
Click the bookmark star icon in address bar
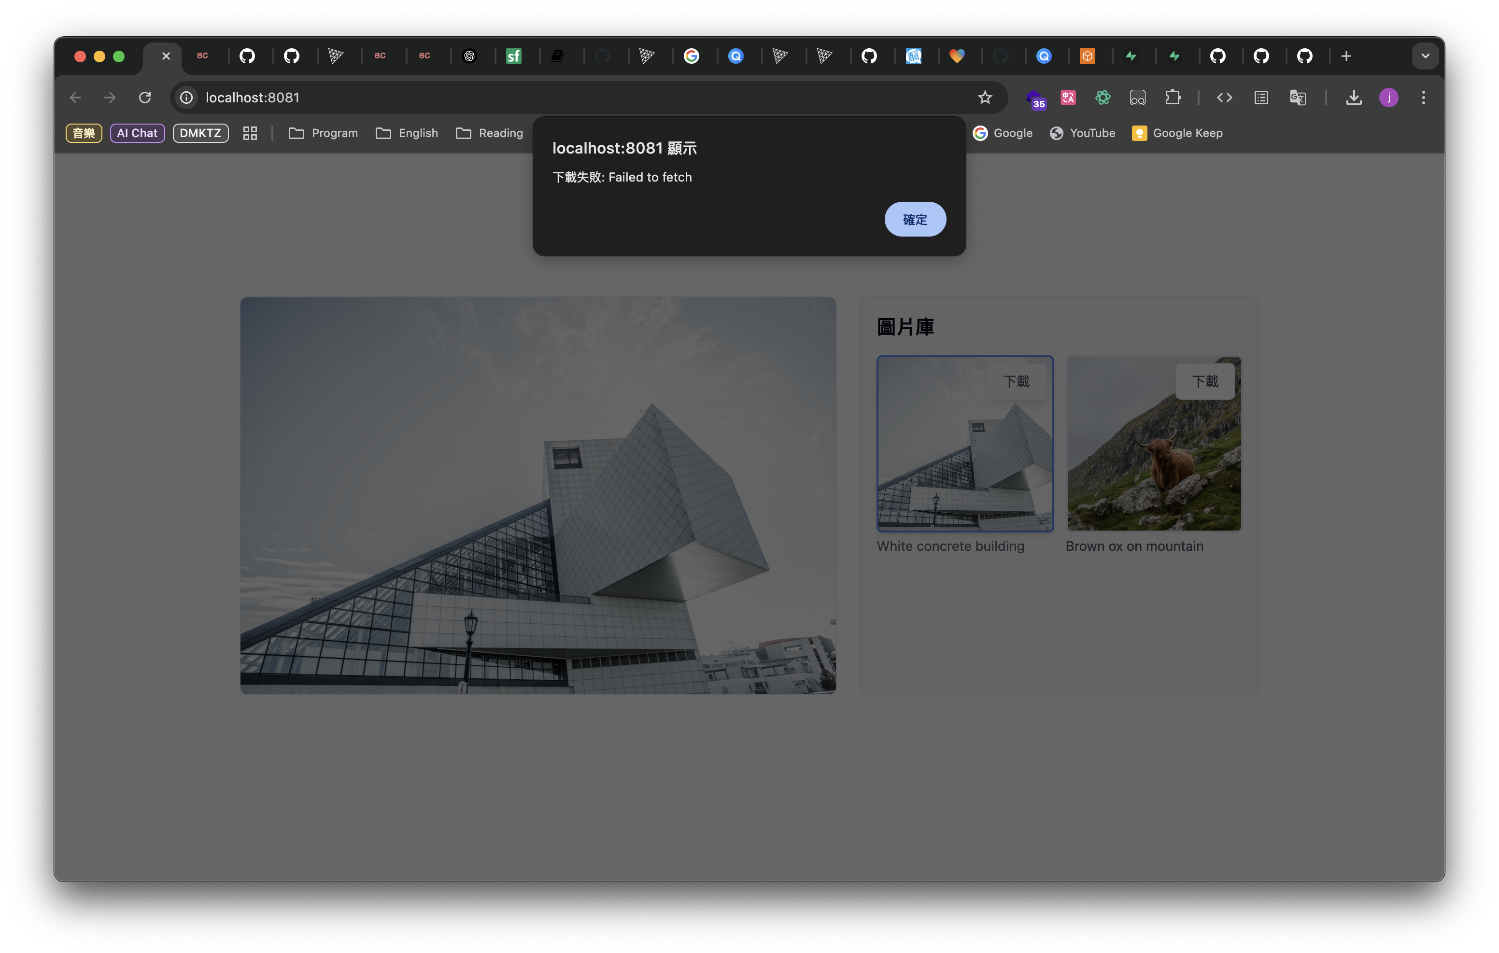coord(984,98)
